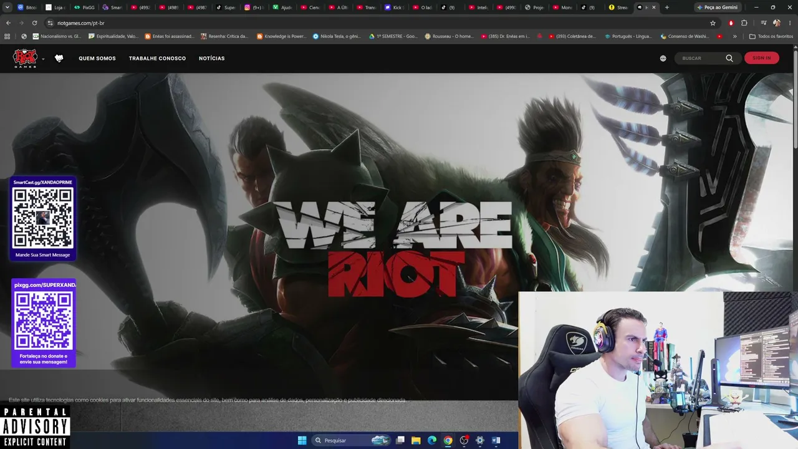This screenshot has height=449, width=798.
Task: Open the Enéas foi assassinad... bookmark
Action: click(170, 36)
